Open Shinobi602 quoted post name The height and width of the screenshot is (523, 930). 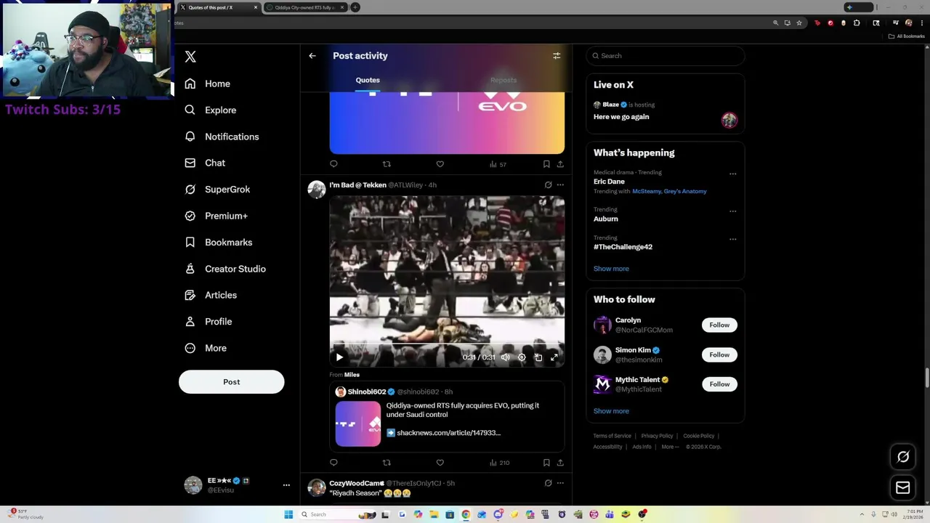click(366, 392)
